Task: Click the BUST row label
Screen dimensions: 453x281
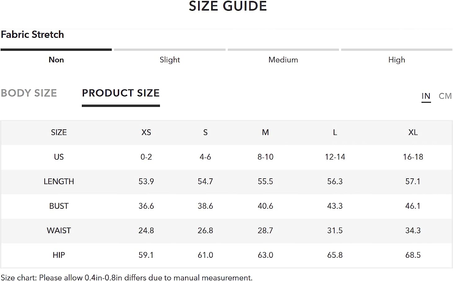Action: click(x=59, y=206)
